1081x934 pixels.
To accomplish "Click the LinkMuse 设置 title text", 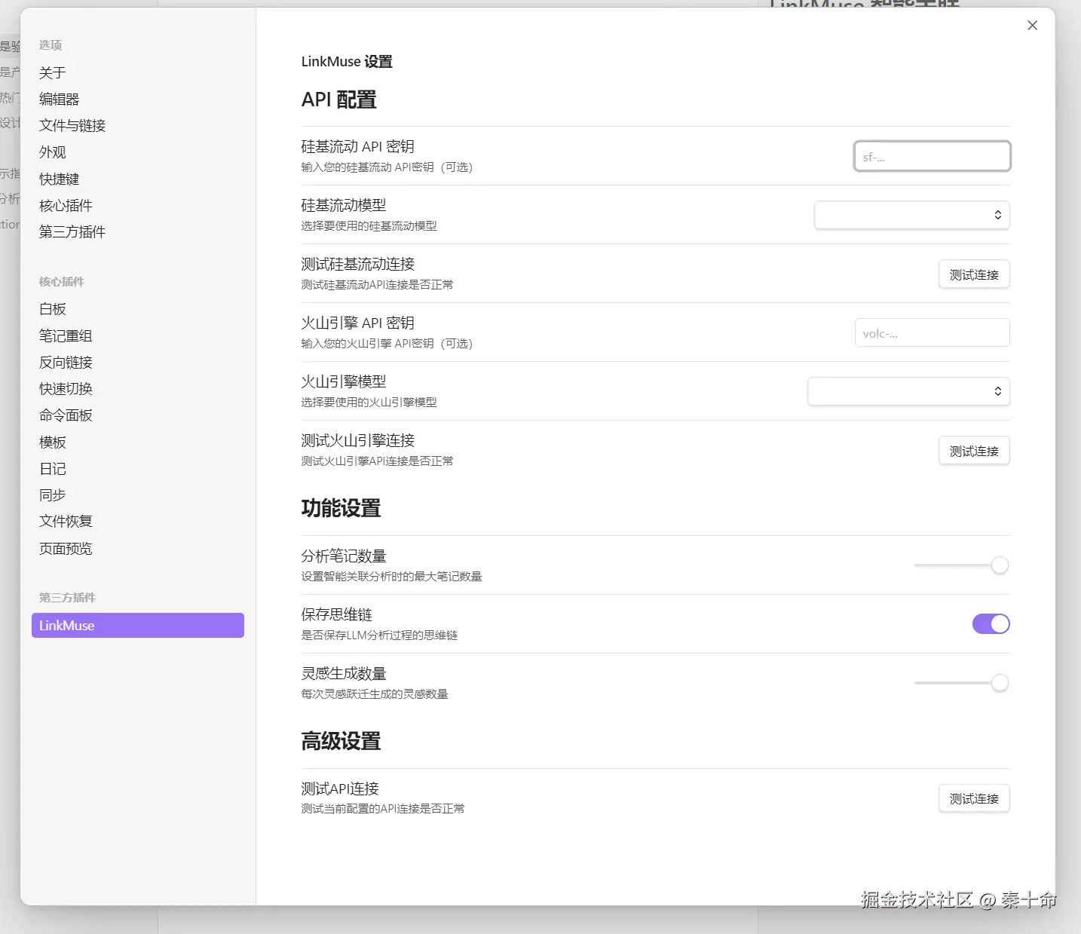I will click(x=347, y=61).
